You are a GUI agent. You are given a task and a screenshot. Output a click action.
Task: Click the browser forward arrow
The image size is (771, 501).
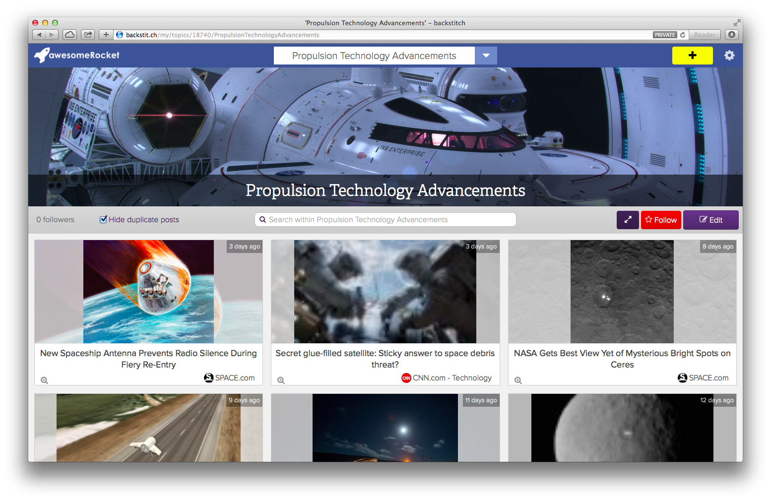[x=52, y=35]
